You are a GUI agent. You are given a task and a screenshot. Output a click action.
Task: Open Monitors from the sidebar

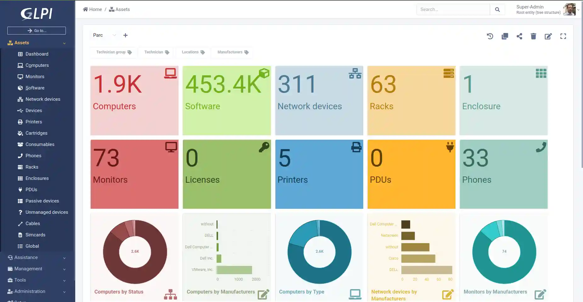[x=35, y=76]
